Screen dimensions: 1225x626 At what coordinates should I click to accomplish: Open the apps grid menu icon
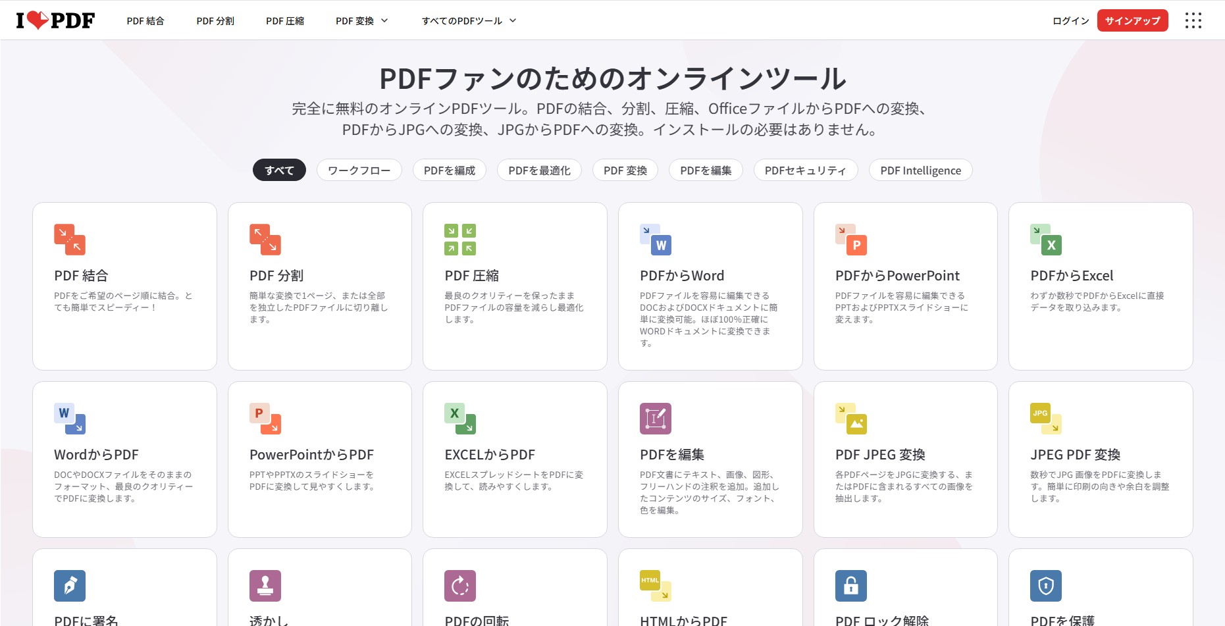click(x=1193, y=20)
